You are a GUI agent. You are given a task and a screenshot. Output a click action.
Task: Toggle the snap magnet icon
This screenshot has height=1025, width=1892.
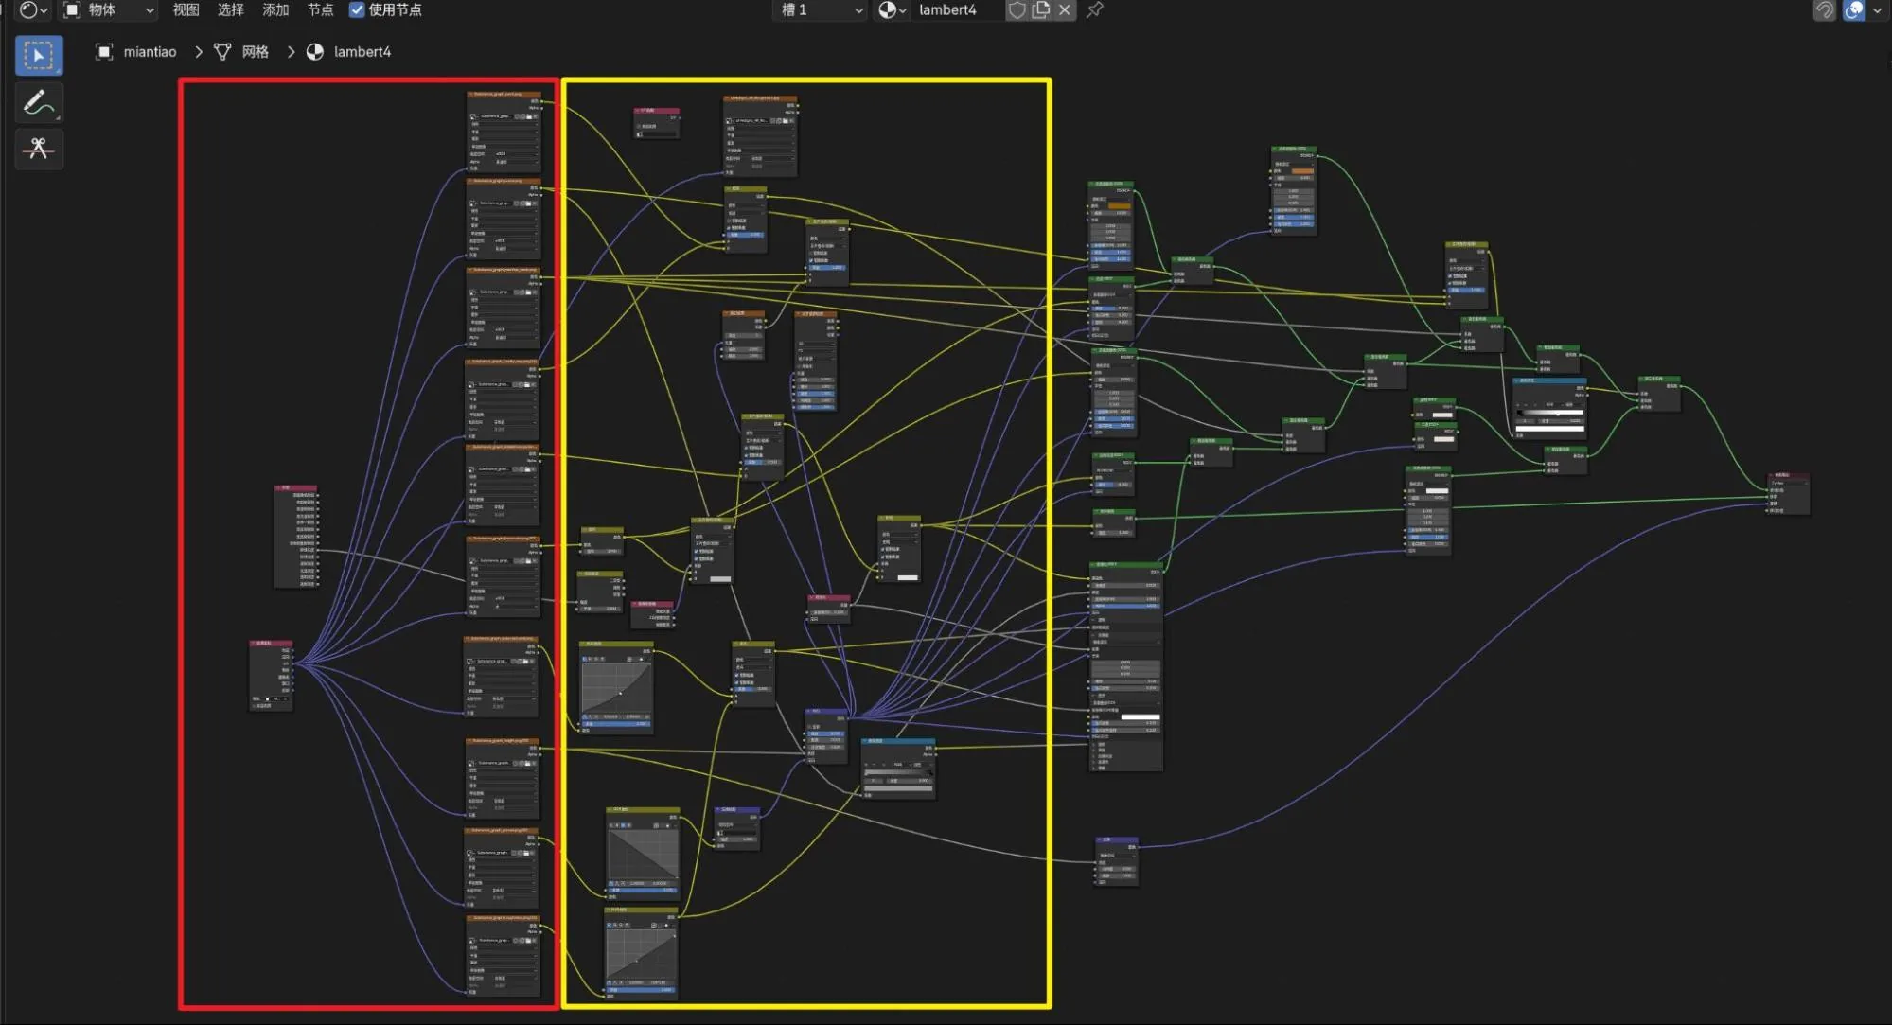pyautogui.click(x=1824, y=10)
